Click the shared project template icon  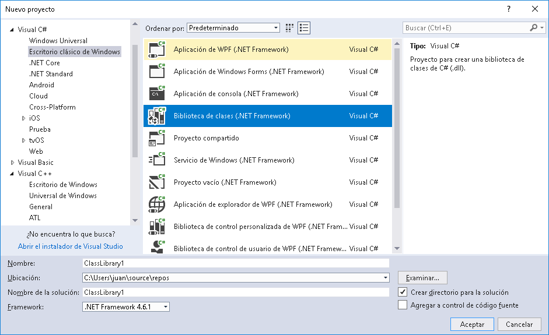(x=157, y=138)
